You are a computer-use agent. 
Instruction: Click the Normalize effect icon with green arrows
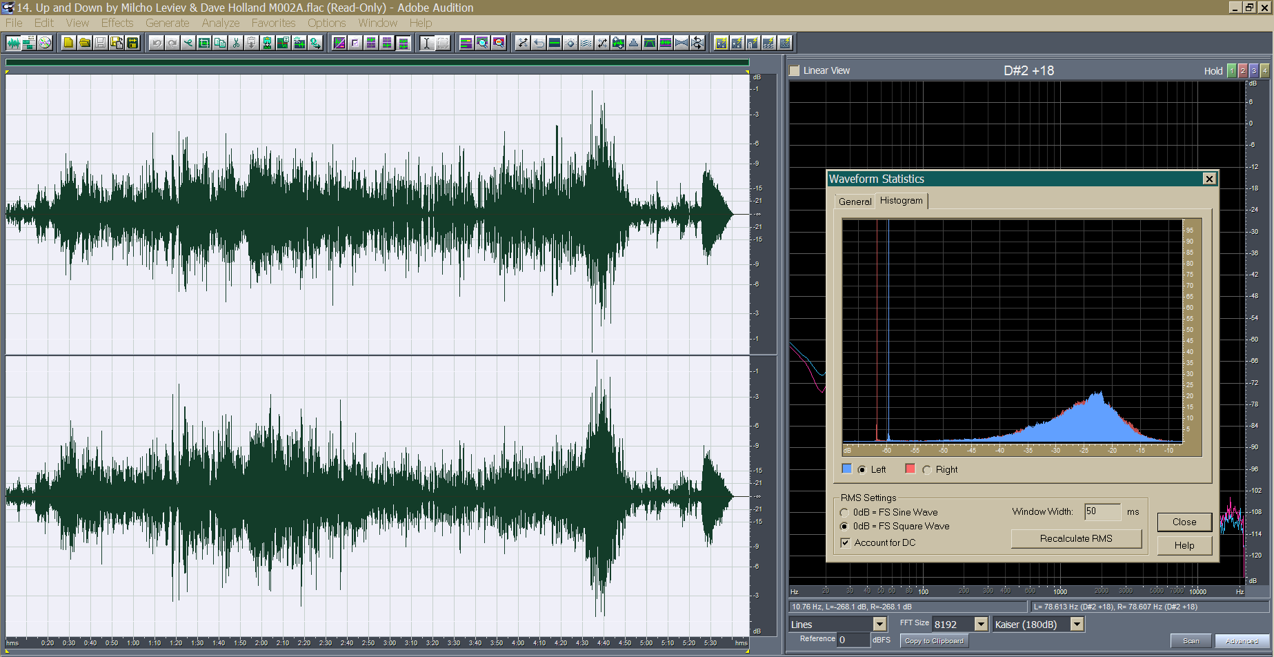(618, 43)
